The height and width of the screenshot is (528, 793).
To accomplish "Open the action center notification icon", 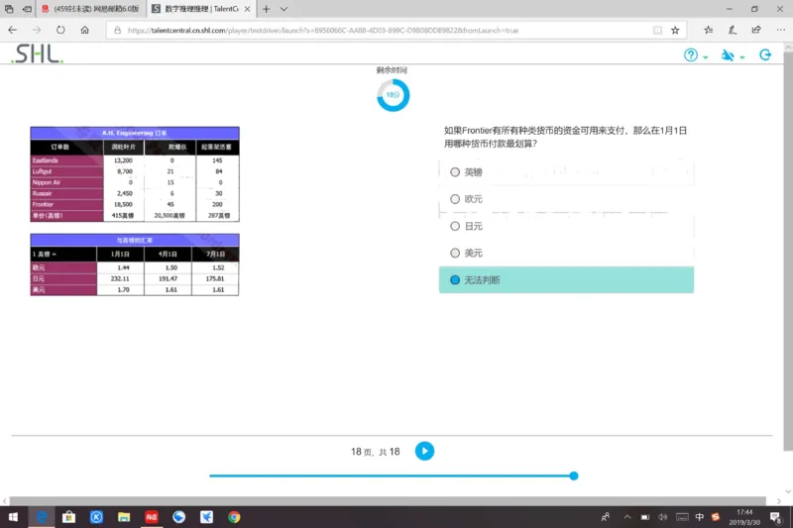I will coord(775,517).
